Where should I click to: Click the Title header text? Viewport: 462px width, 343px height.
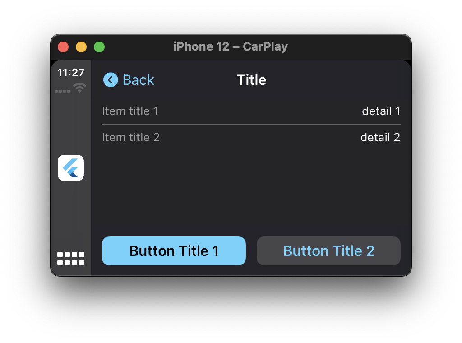251,79
